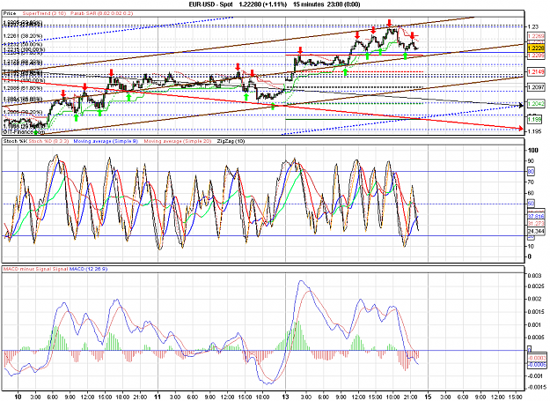This screenshot has height=401, width=550.
Task: Click the 100 label on stochastic axis
Action: [x=532, y=150]
